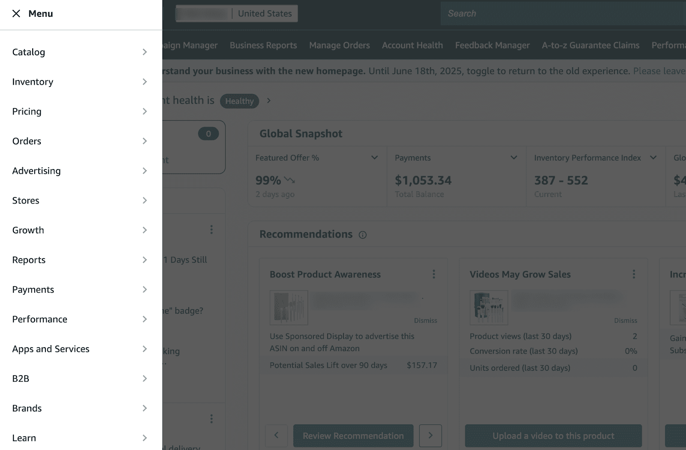Click the Recommendations info icon
Screen dimensions: 686x450
point(363,235)
